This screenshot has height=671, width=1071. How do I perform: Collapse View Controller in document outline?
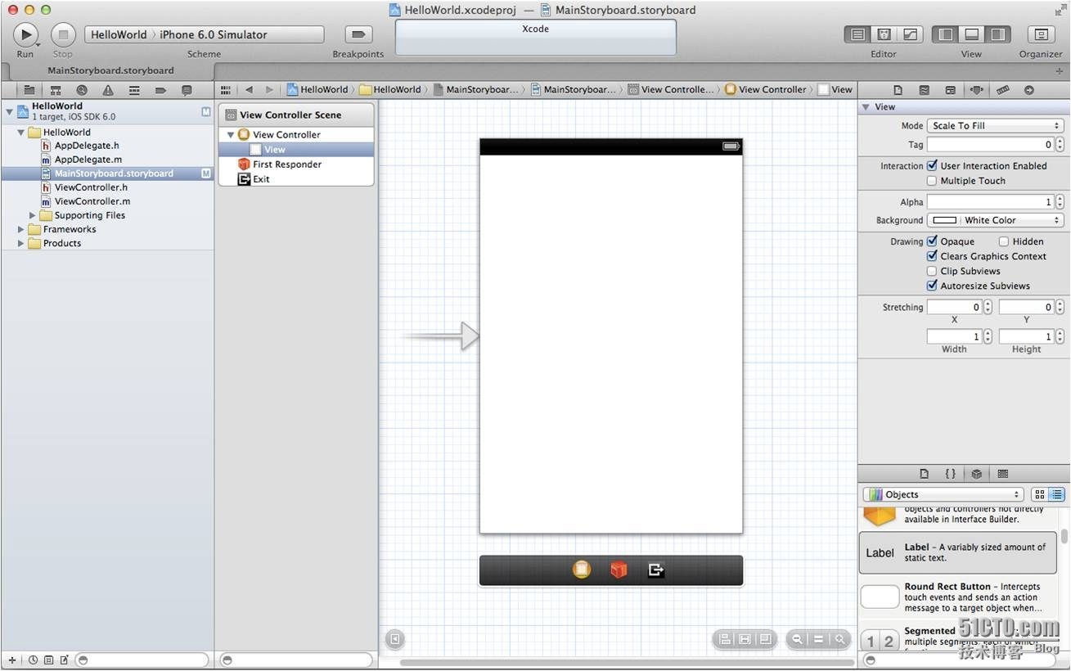point(231,134)
